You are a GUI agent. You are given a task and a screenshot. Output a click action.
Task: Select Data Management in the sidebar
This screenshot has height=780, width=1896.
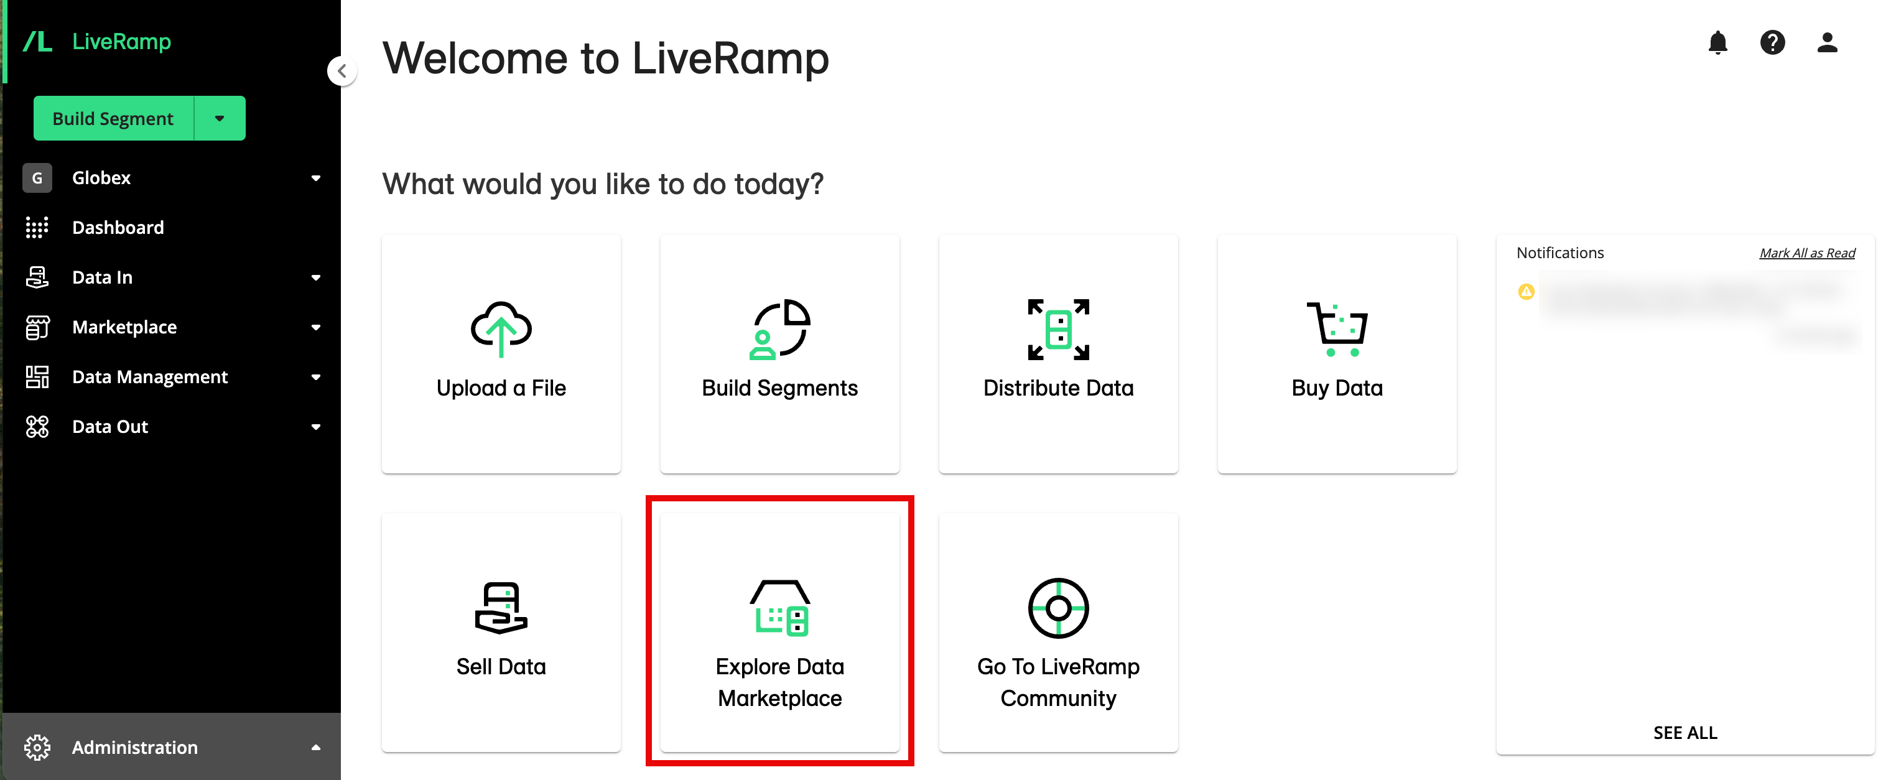(150, 377)
